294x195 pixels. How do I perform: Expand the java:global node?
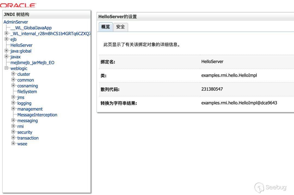pos(6,51)
